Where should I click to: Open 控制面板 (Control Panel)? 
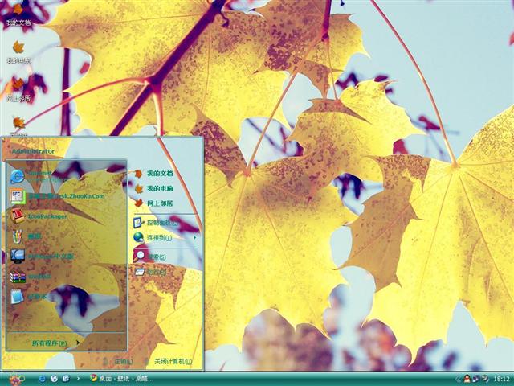tap(156, 223)
